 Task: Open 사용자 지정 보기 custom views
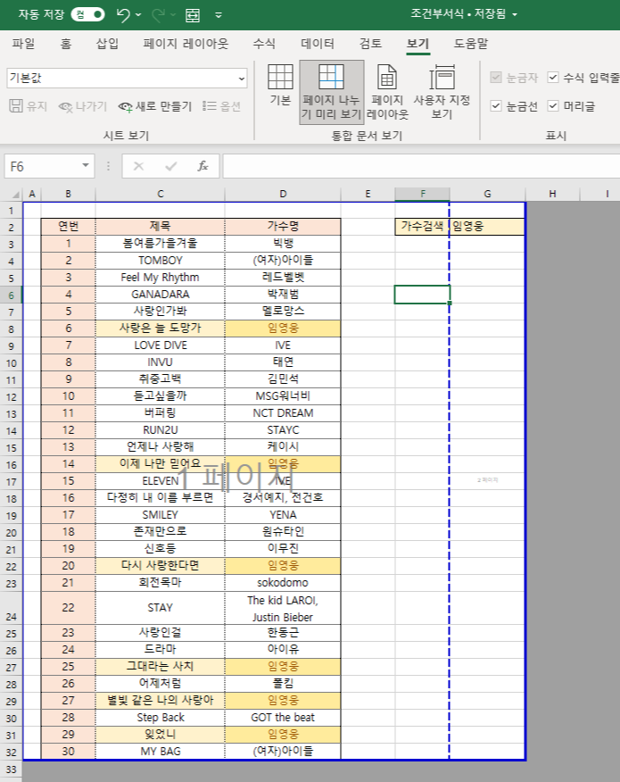click(x=442, y=92)
